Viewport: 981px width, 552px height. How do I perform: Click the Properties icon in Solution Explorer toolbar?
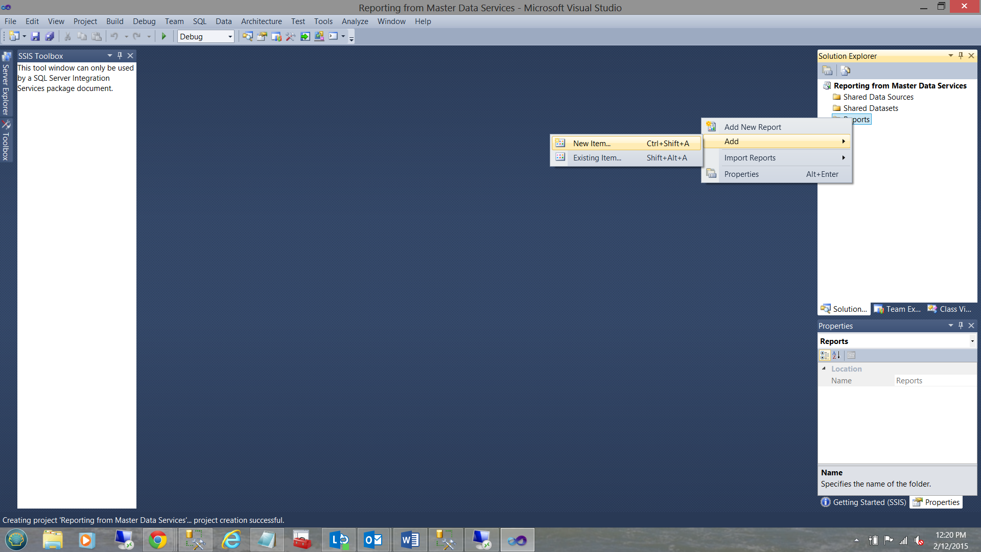pos(827,71)
